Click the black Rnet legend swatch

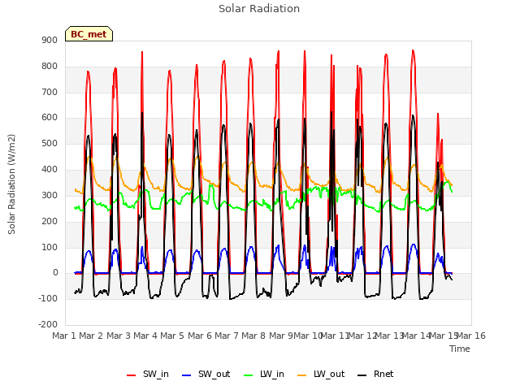[x=362, y=375]
